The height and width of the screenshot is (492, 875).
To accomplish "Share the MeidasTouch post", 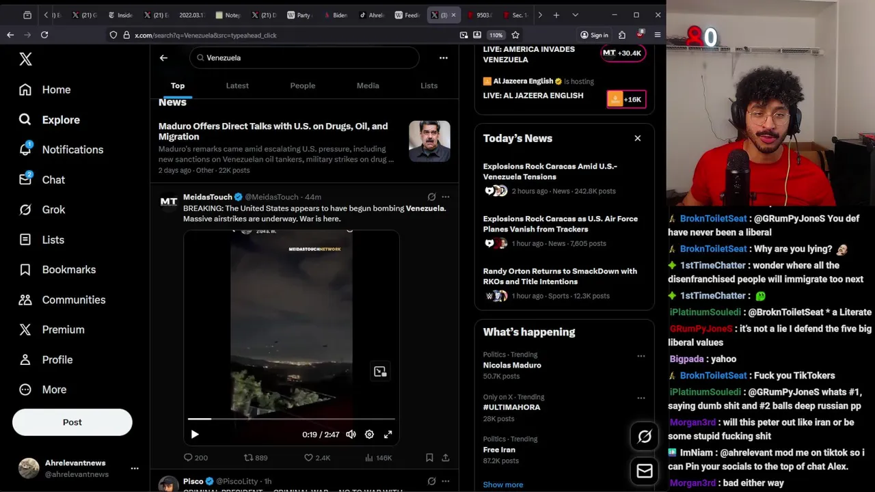I will coord(446,458).
